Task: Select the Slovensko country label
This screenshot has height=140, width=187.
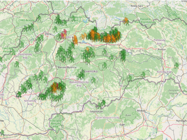Action: click(89, 71)
